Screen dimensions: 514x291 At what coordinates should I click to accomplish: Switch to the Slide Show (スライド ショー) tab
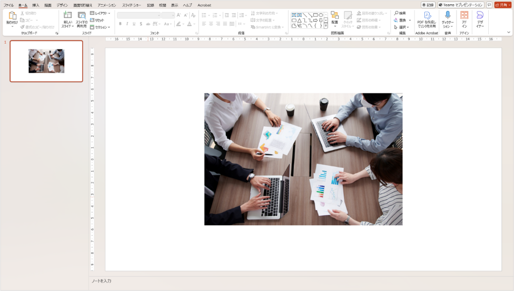132,5
